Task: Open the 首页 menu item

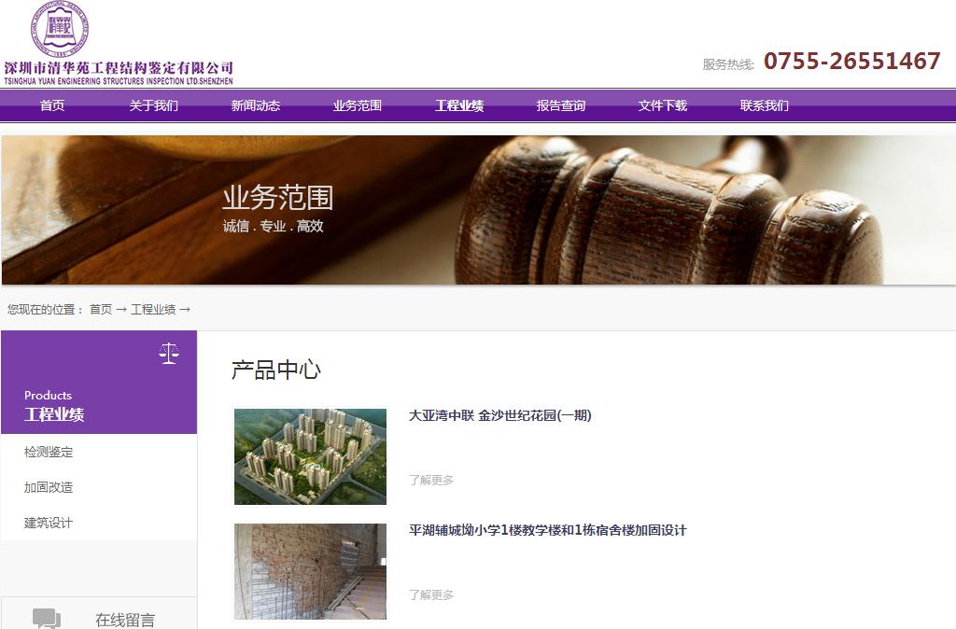Action: [52, 105]
